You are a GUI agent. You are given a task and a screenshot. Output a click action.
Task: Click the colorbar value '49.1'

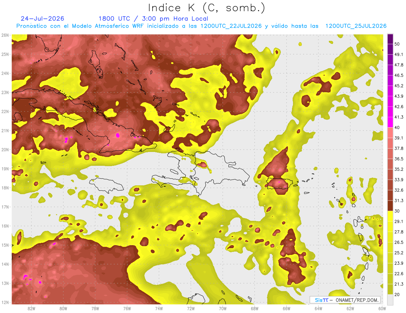click(x=399, y=54)
